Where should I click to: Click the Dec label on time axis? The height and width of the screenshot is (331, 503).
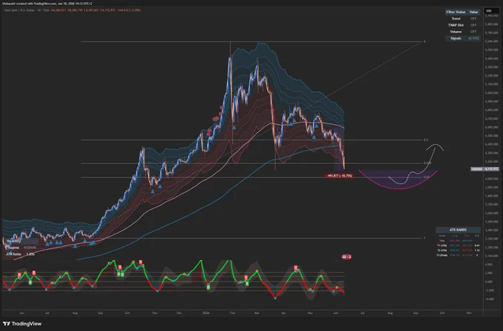179,313
